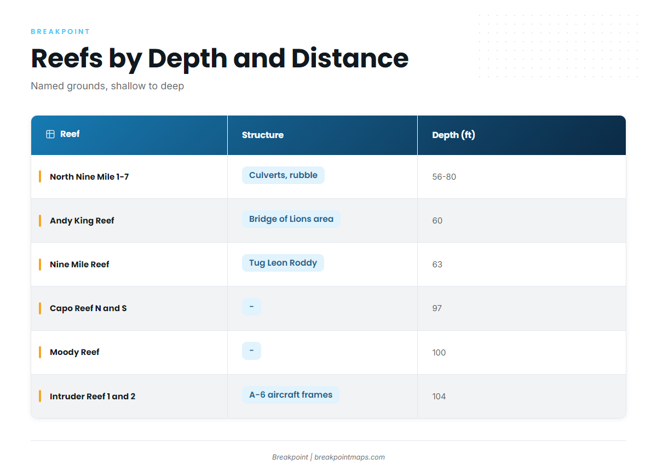Select the Andy King Reef row

[x=328, y=221]
